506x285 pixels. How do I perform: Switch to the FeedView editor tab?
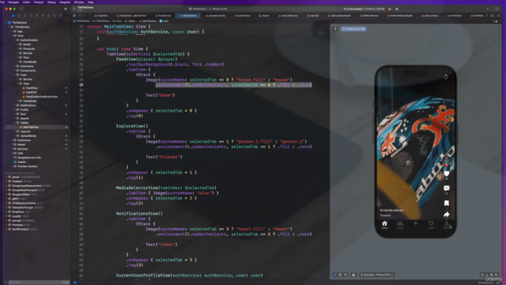click(x=101, y=16)
